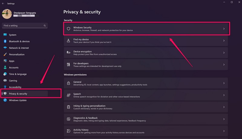Open General Windows permissions row
Image resolution: width=242 pixels, height=139 pixels.
tap(146, 83)
